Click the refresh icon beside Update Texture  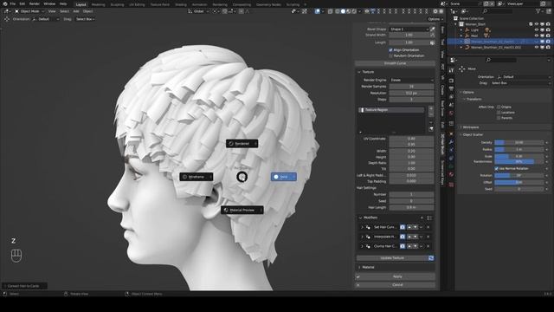coord(431,258)
